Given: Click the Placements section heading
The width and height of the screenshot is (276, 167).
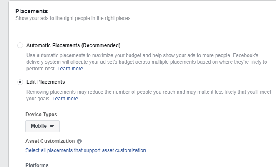Looking at the screenshot, I should coord(32,11).
